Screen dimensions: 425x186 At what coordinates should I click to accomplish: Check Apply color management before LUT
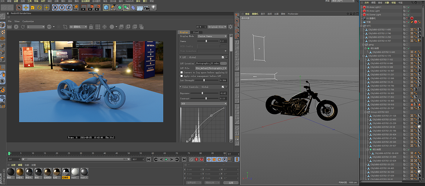pos(181,76)
